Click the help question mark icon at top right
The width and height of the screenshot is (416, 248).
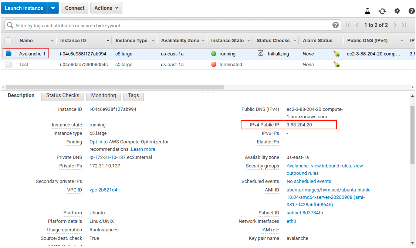pos(412,11)
